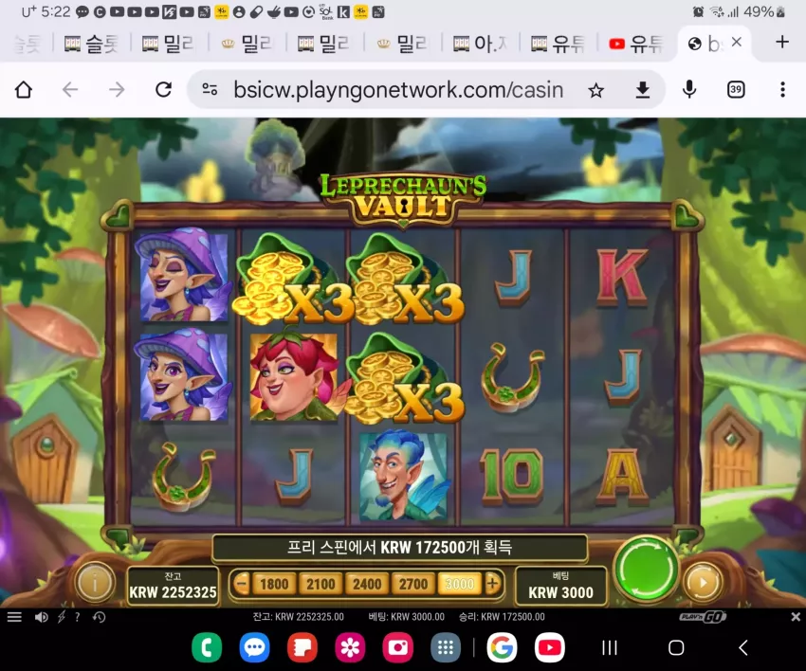Open the apps grid drawer
This screenshot has width=806, height=671.
pyautogui.click(x=446, y=647)
